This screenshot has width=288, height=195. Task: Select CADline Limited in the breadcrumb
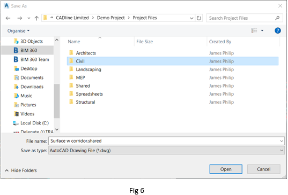(x=72, y=18)
